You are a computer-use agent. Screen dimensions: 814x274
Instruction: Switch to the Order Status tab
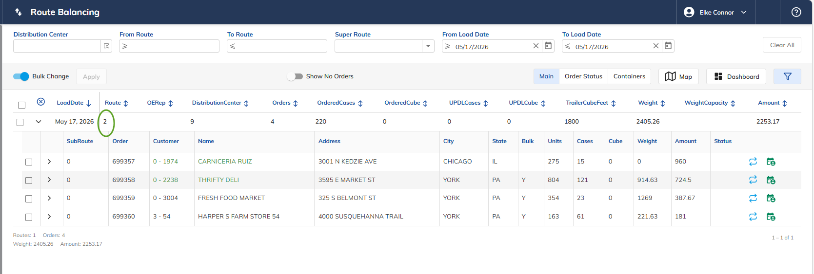pyautogui.click(x=583, y=76)
